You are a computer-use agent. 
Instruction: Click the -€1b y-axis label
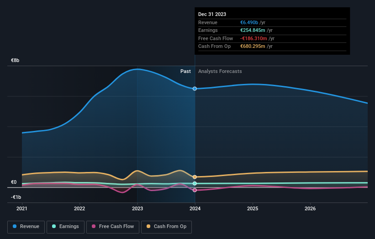(x=16, y=197)
